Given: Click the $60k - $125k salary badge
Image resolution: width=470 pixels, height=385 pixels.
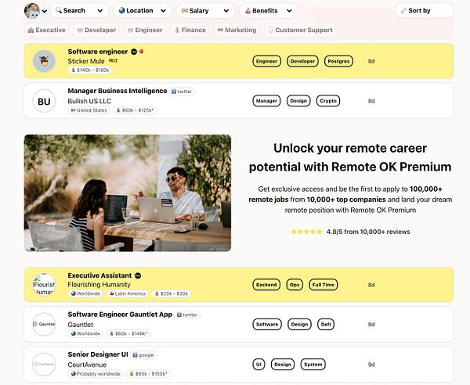Looking at the screenshot, I should coord(136,110).
